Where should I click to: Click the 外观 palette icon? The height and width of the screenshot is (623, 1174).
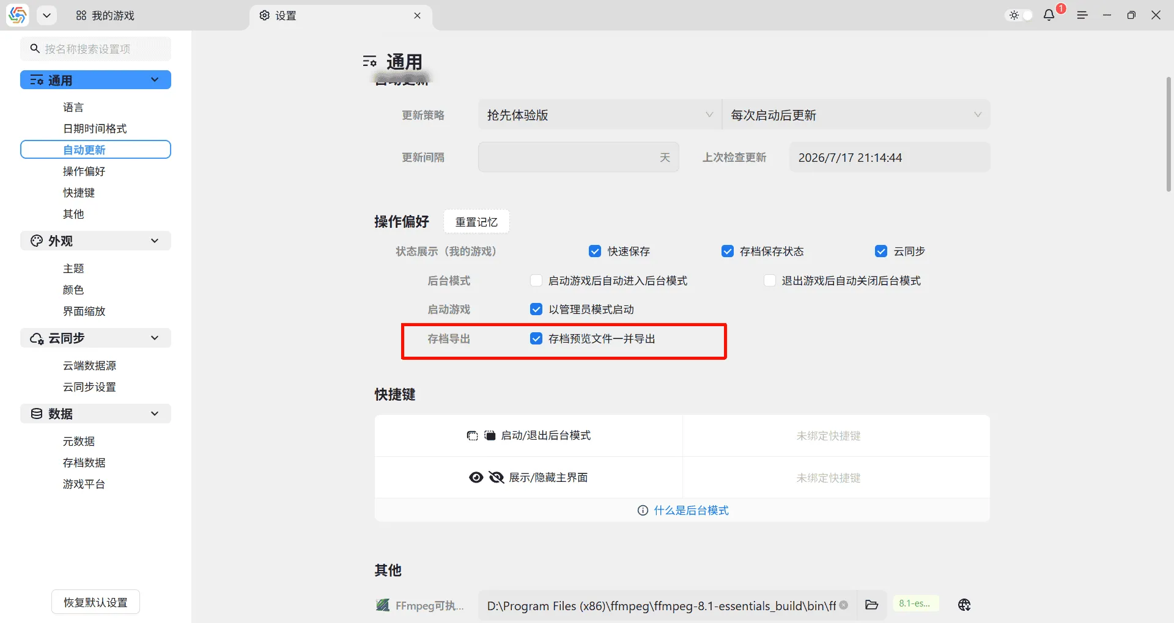coord(37,241)
